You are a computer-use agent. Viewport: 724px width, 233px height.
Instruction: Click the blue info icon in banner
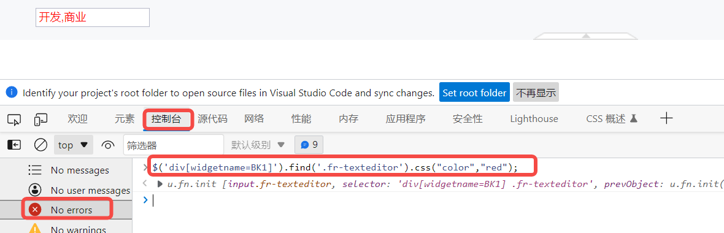point(12,92)
